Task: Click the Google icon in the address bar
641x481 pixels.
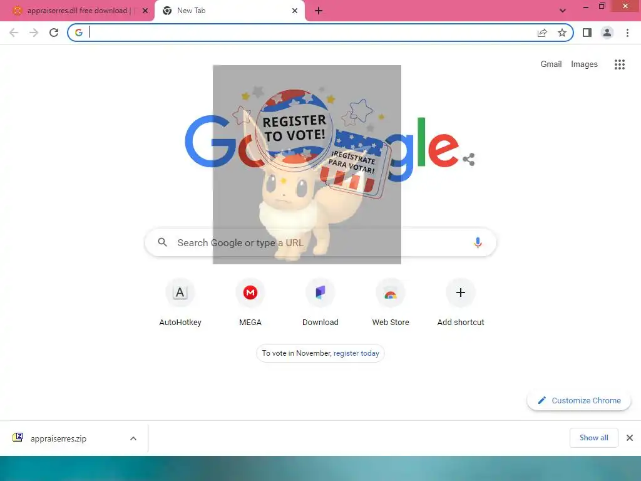Action: (79, 33)
